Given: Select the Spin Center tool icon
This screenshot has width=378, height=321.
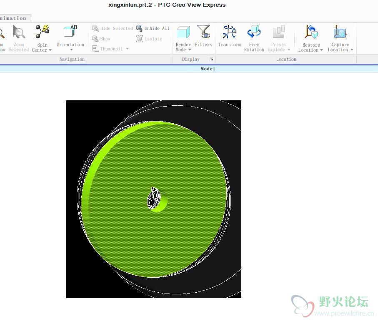Looking at the screenshot, I should click(x=42, y=32).
